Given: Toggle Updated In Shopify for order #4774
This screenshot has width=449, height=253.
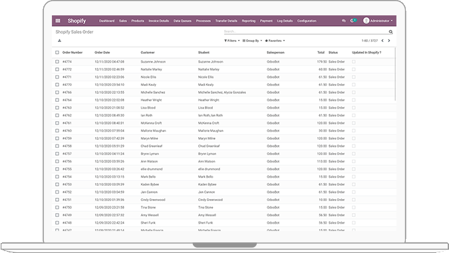Looking at the screenshot, I should coord(354,62).
